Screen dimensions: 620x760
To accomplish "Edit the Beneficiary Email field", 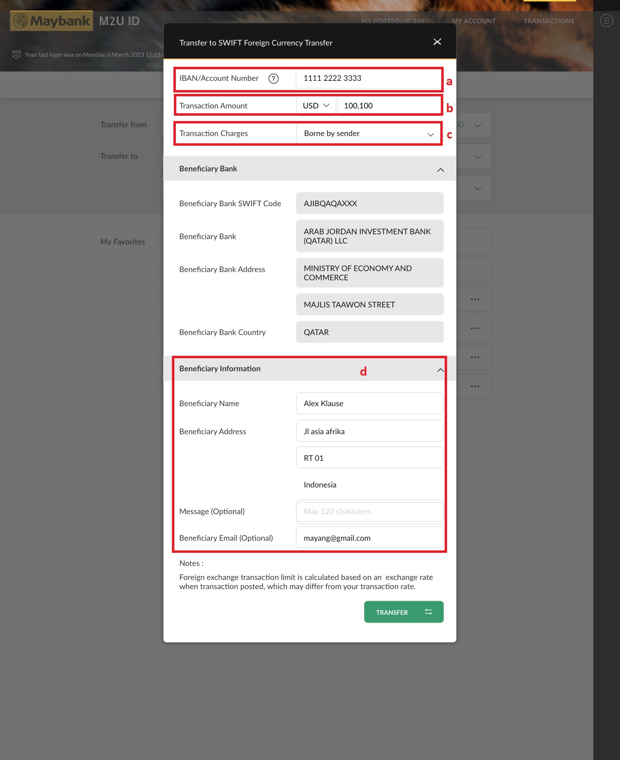I will click(370, 538).
